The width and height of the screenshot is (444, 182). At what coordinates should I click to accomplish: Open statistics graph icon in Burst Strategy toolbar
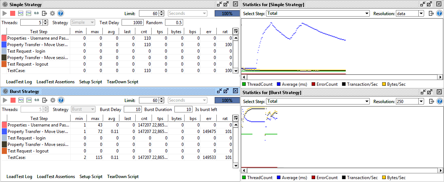(x=21, y=100)
